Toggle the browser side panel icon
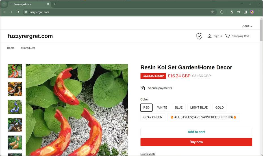 click(245, 12)
